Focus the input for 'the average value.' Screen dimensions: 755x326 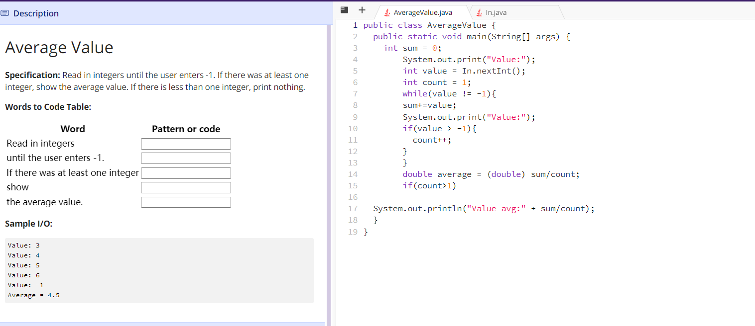coord(186,202)
